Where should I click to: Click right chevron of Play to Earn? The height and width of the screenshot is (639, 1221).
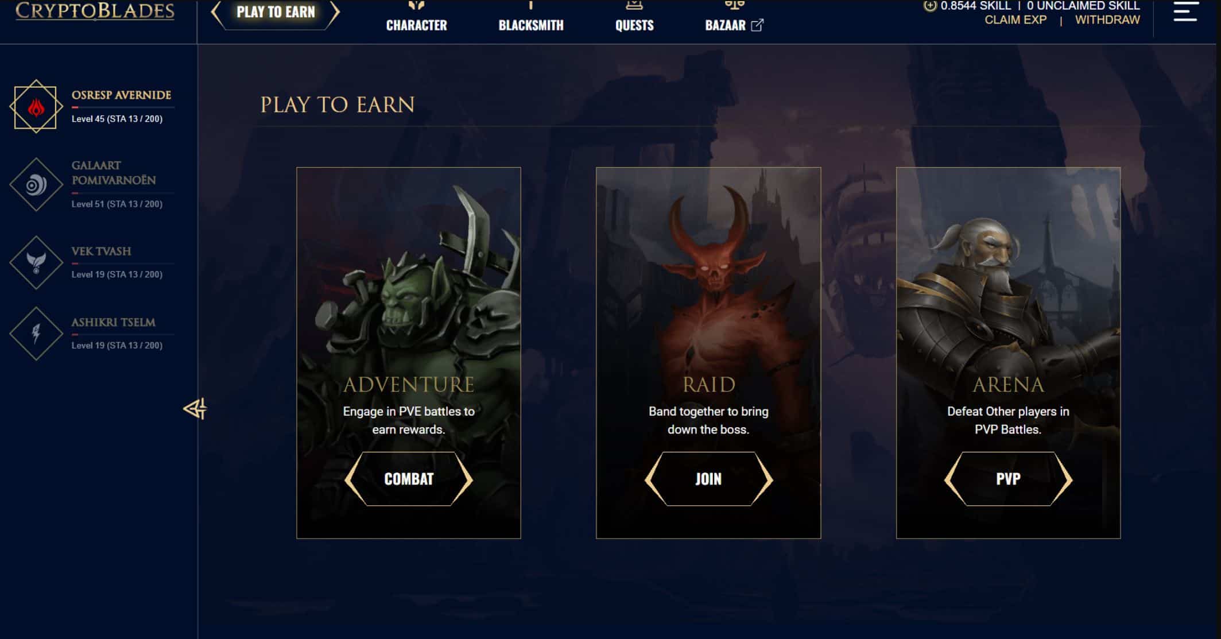pos(335,14)
